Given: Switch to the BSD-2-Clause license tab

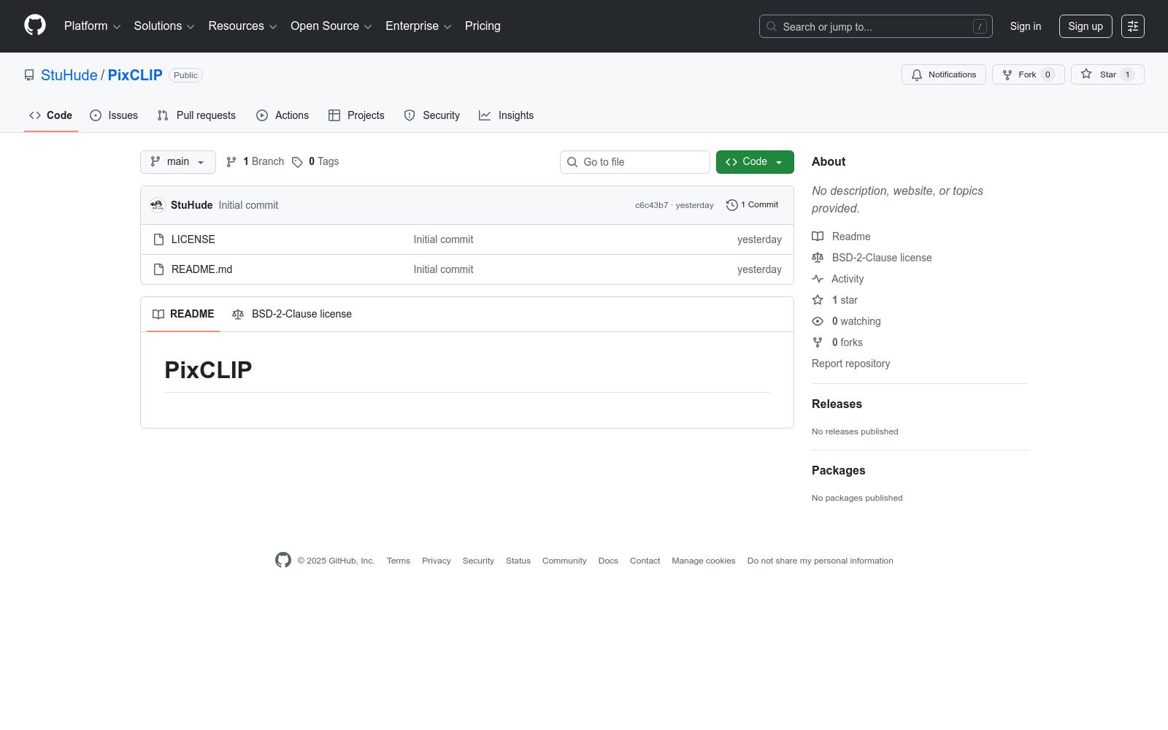Looking at the screenshot, I should [x=292, y=314].
